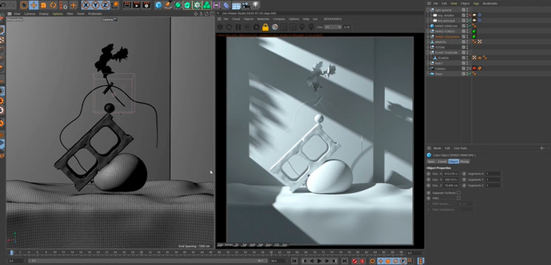Click the Live Viewer pick-focus pin icon
551x265 pixels.
(302, 27)
